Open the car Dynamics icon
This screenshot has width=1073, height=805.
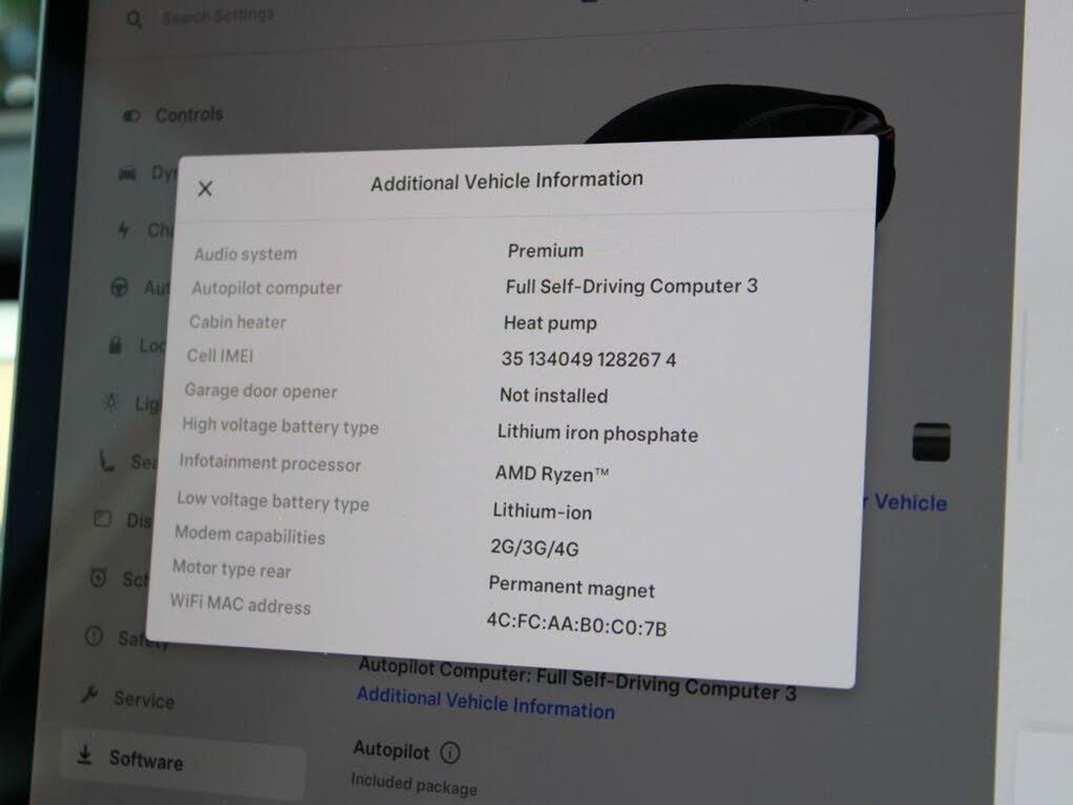tap(128, 174)
